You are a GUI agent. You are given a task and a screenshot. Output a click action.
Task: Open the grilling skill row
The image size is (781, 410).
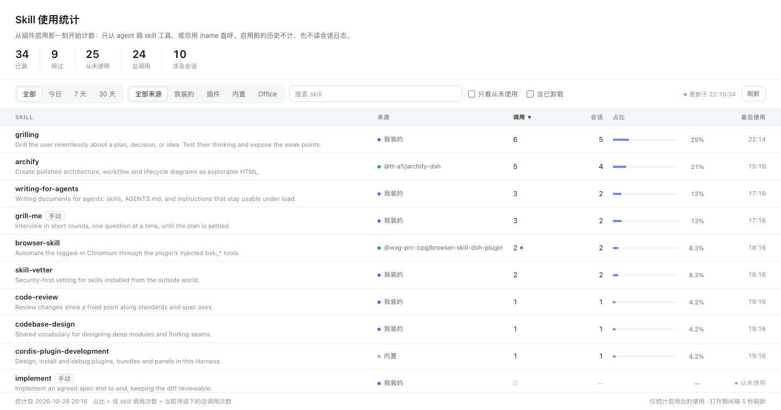pos(390,139)
